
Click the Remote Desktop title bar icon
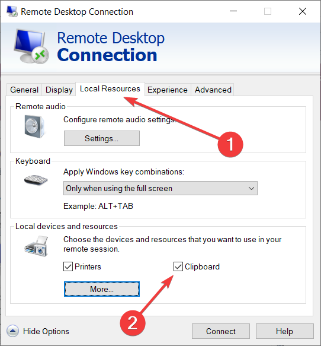[12, 11]
